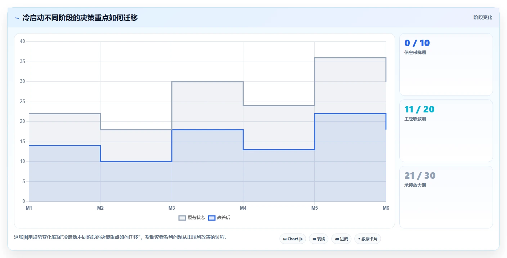
Task: Click the M1 axis label
Action: click(x=29, y=208)
